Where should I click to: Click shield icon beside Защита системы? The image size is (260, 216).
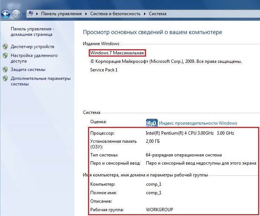(5, 70)
